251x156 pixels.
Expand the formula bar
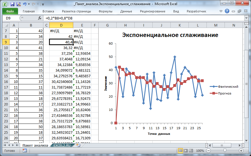(x=248, y=18)
